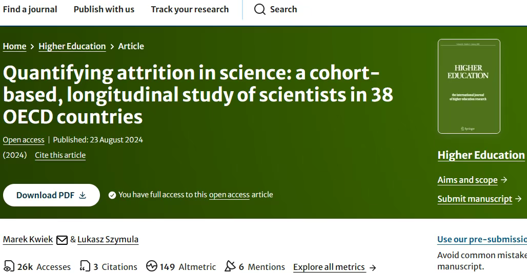Viewport: 527px width, 273px height.
Task: Go to Home breadcrumb link
Action: [x=14, y=46]
